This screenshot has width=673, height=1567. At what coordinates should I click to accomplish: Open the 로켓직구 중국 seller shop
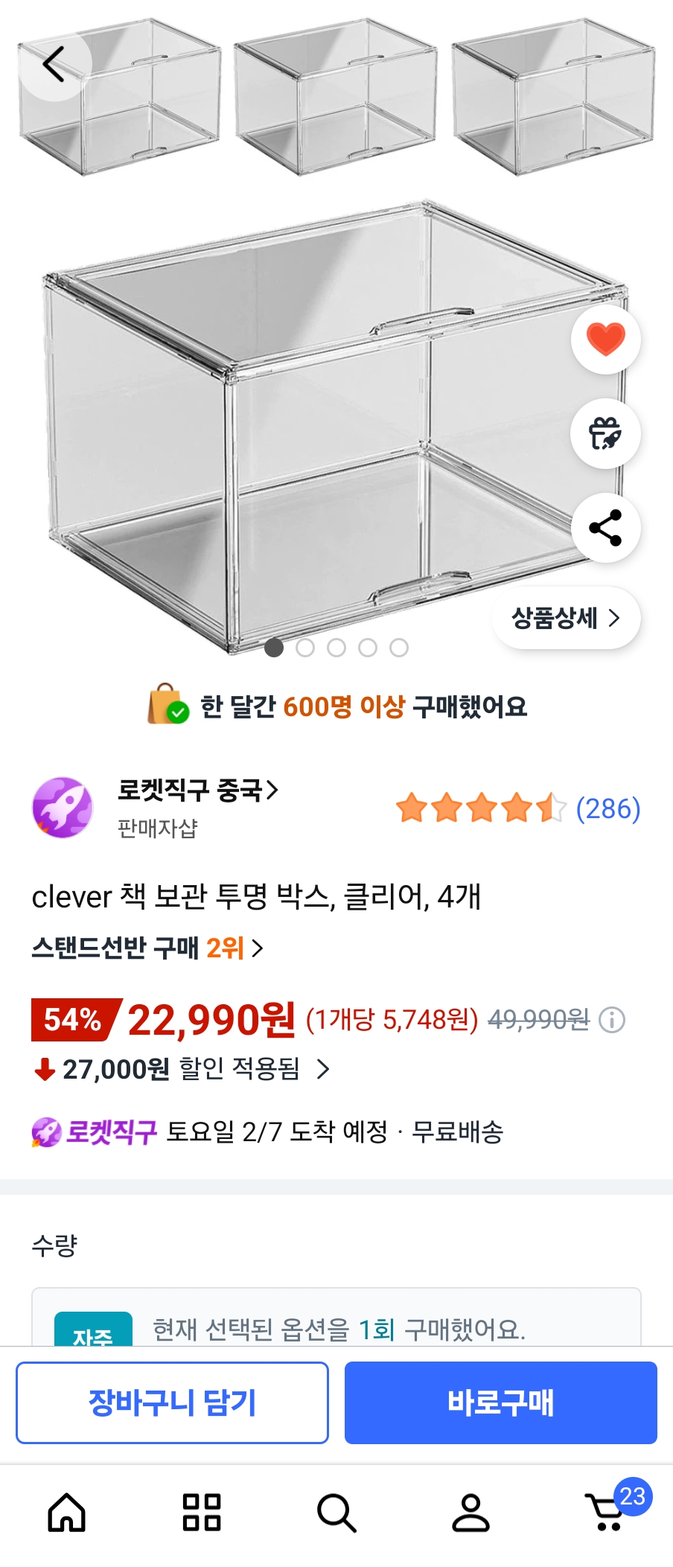click(x=198, y=790)
